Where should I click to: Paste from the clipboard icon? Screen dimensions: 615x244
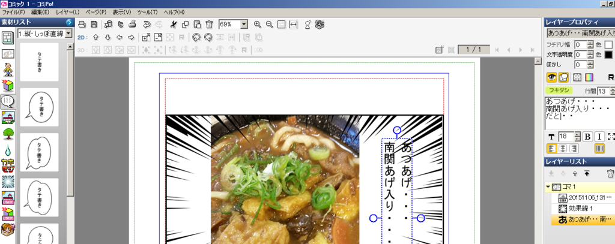[x=197, y=25]
